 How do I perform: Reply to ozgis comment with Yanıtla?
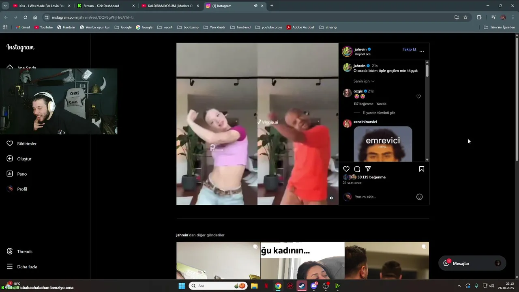point(381,104)
